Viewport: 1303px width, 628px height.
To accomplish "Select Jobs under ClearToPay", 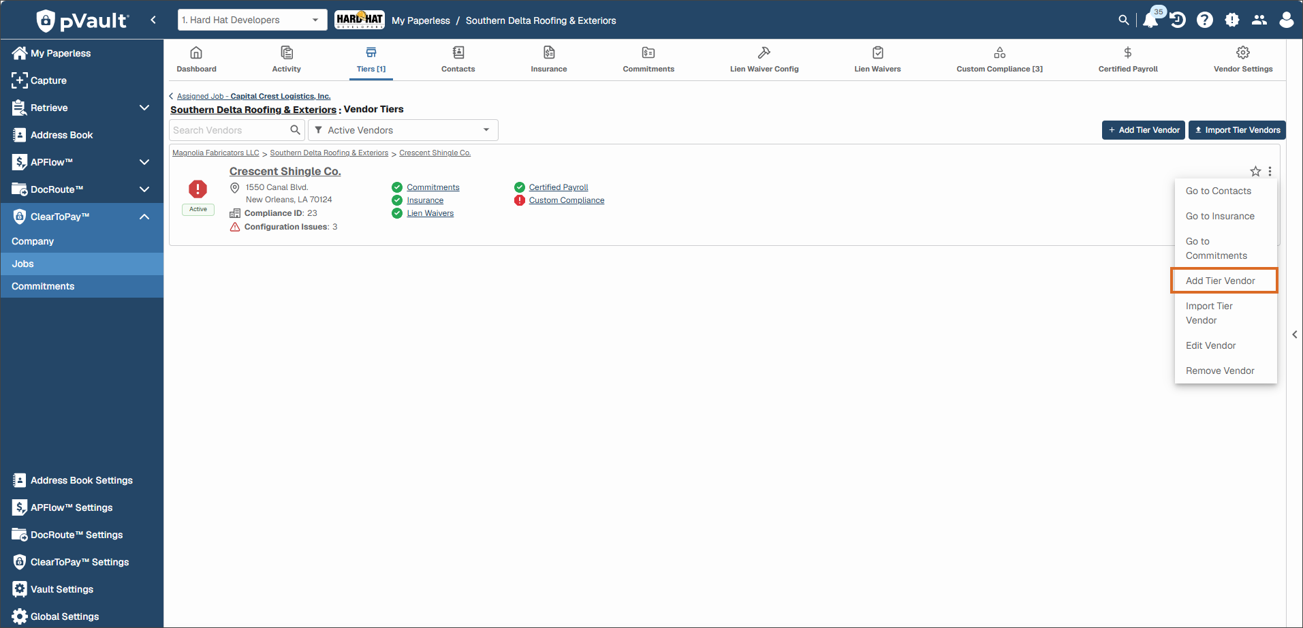I will [82, 264].
